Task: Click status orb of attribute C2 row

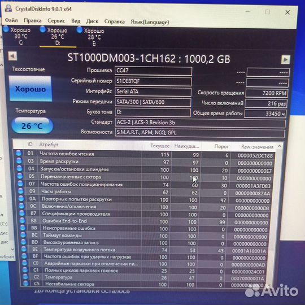Action: [x=25, y=276]
